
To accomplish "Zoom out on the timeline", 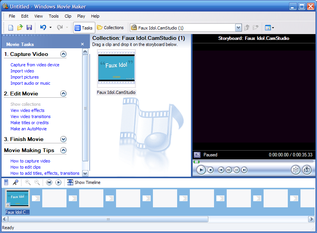I will 37,182.
